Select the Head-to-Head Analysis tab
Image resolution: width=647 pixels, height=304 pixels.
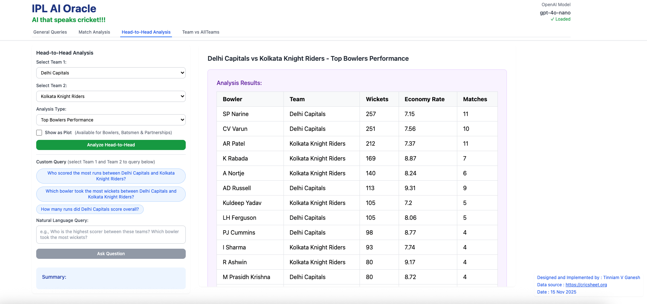146,32
